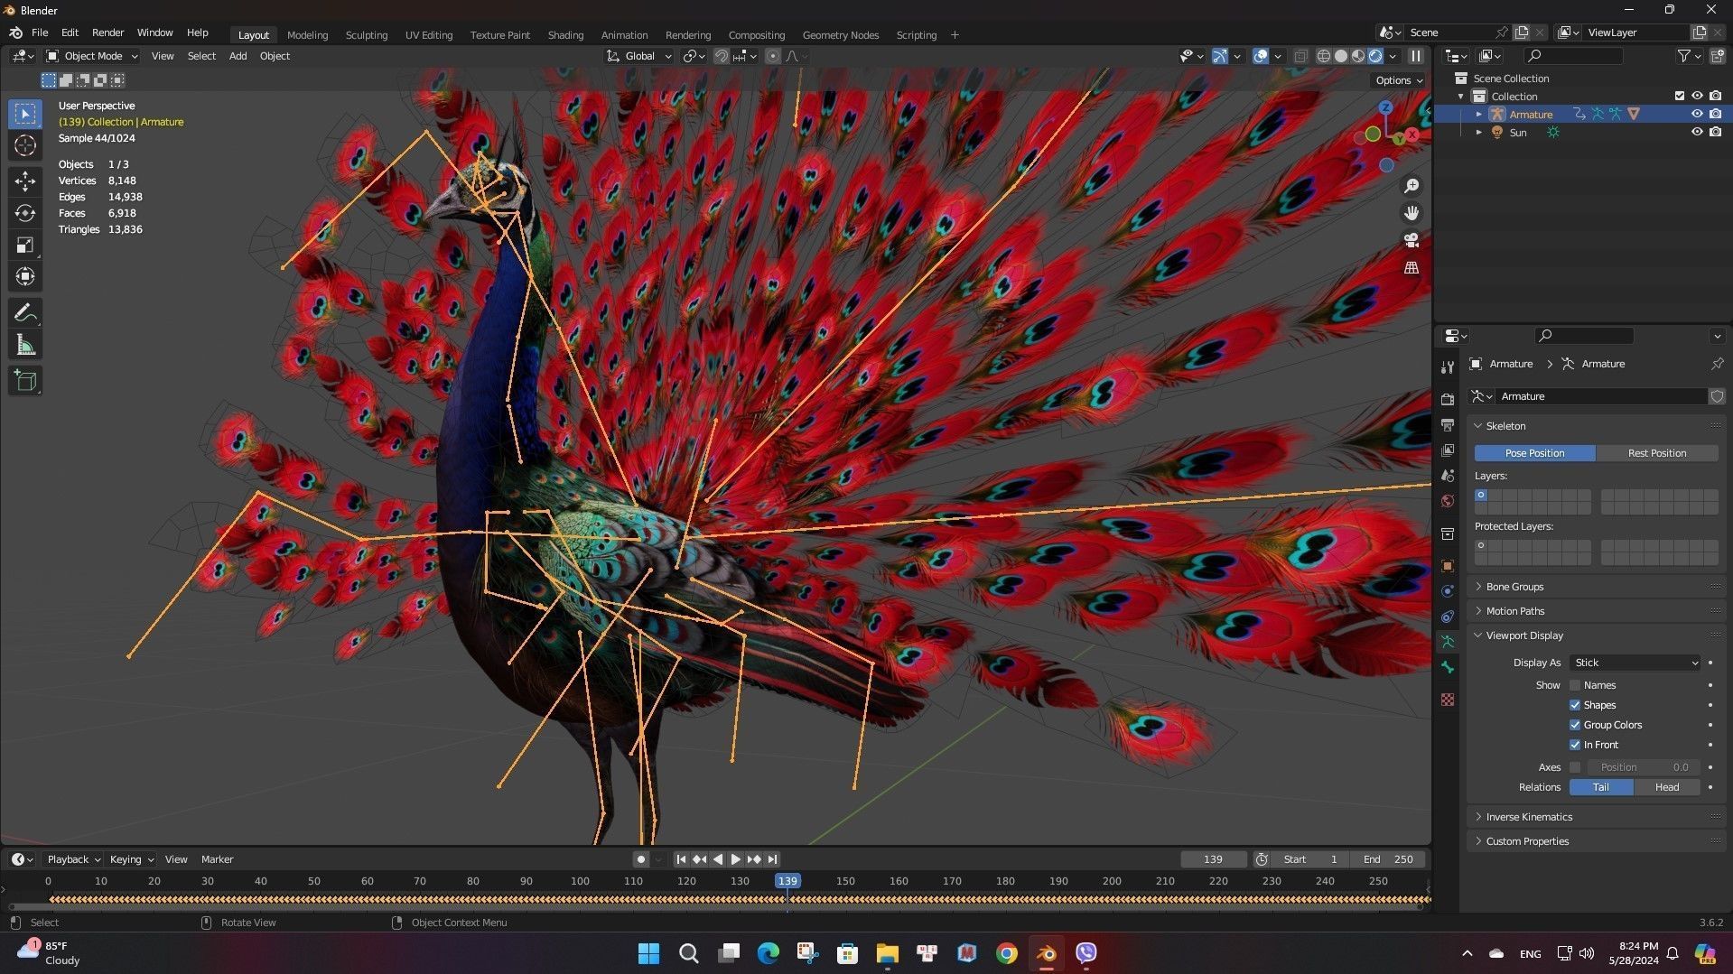
Task: Select the Measure tool
Action: pyautogui.click(x=25, y=345)
